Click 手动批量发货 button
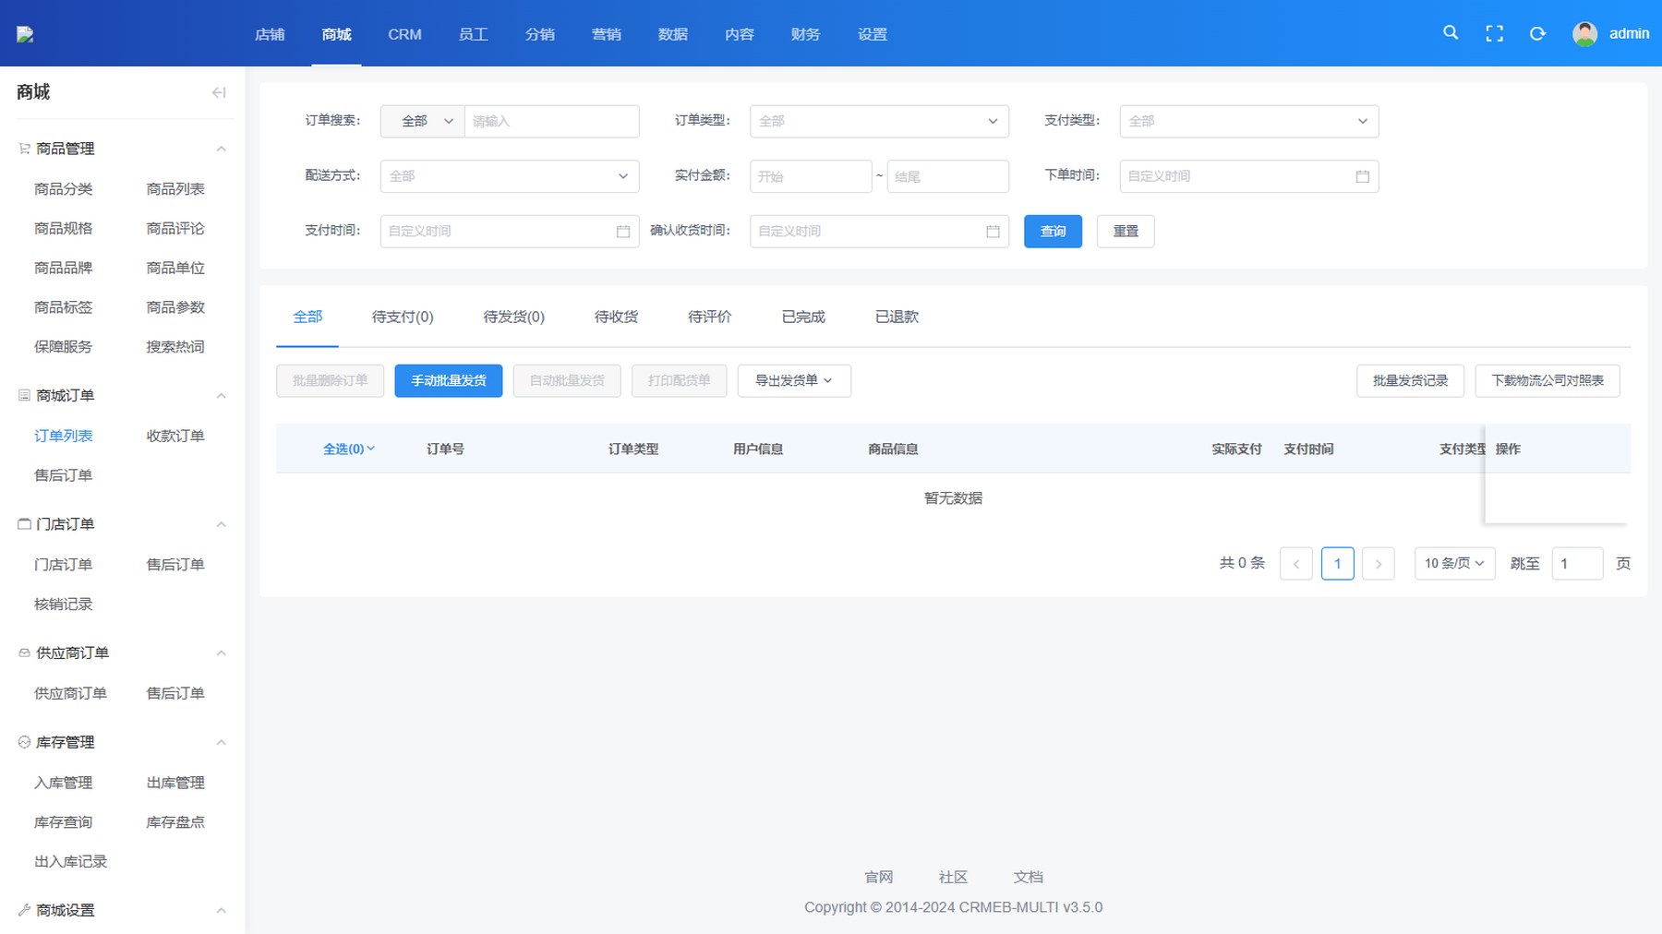Screen dimensions: 1662x934 pyautogui.click(x=449, y=380)
